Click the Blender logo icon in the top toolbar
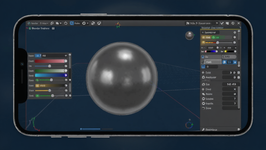 (x=29, y=23)
